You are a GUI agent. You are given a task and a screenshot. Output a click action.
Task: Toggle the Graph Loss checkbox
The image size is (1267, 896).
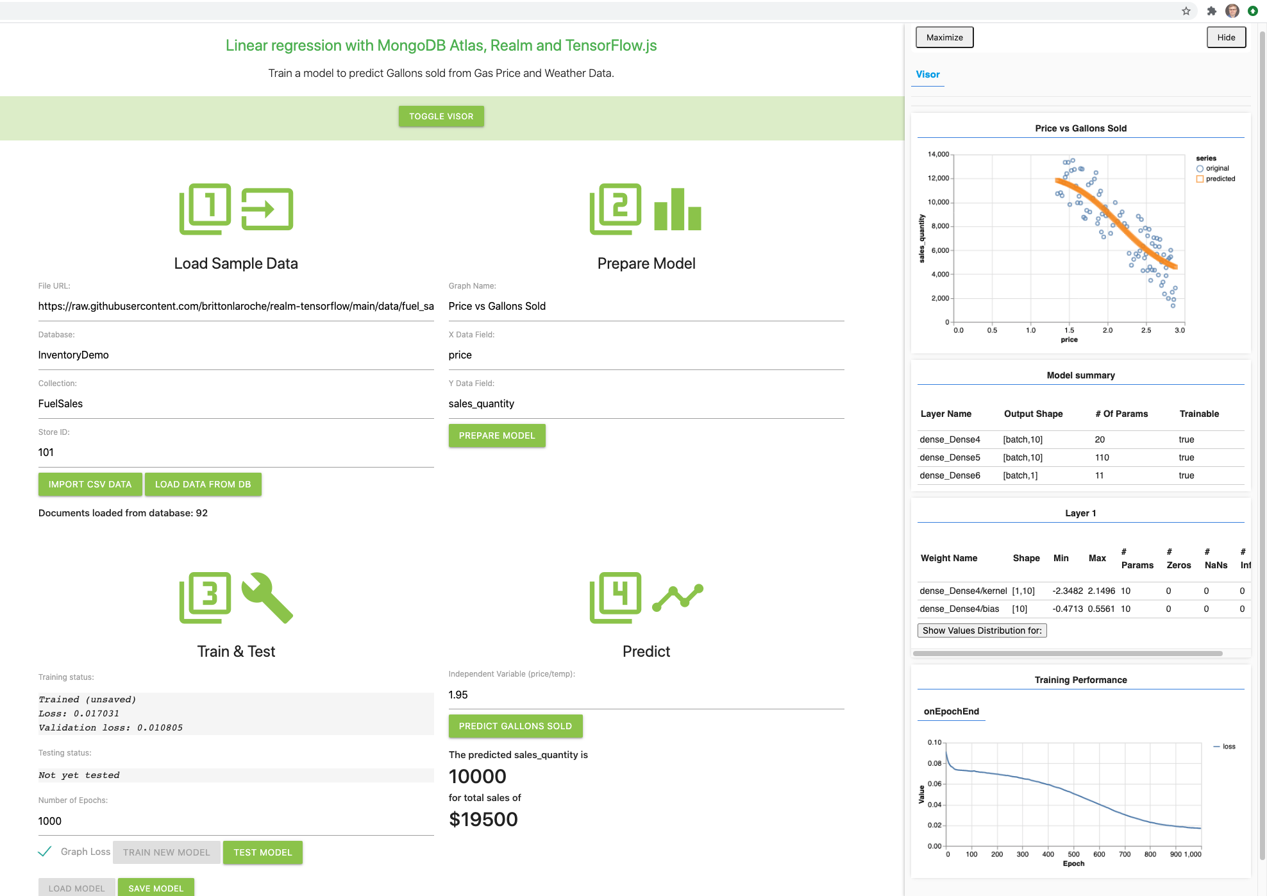click(45, 852)
